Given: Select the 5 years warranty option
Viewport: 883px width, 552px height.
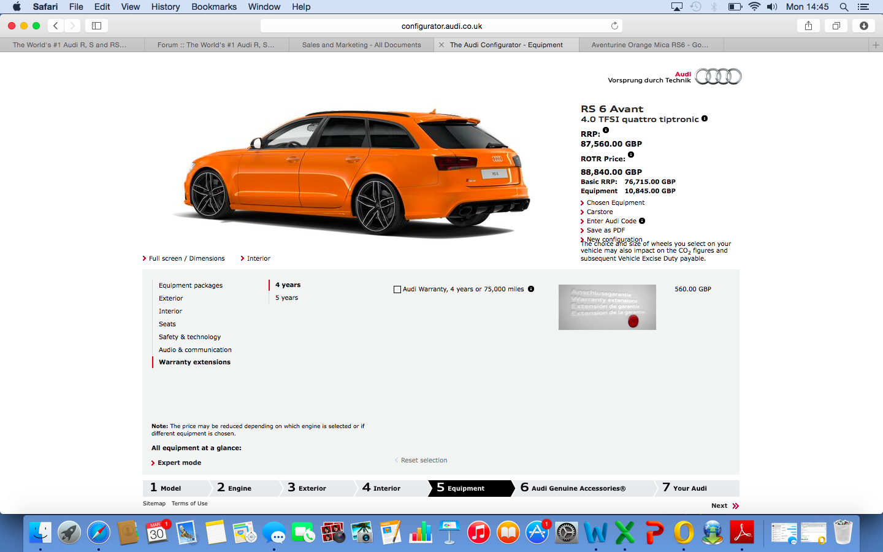Looking at the screenshot, I should coord(286,298).
